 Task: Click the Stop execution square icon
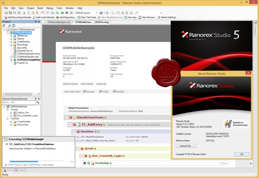(71, 12)
